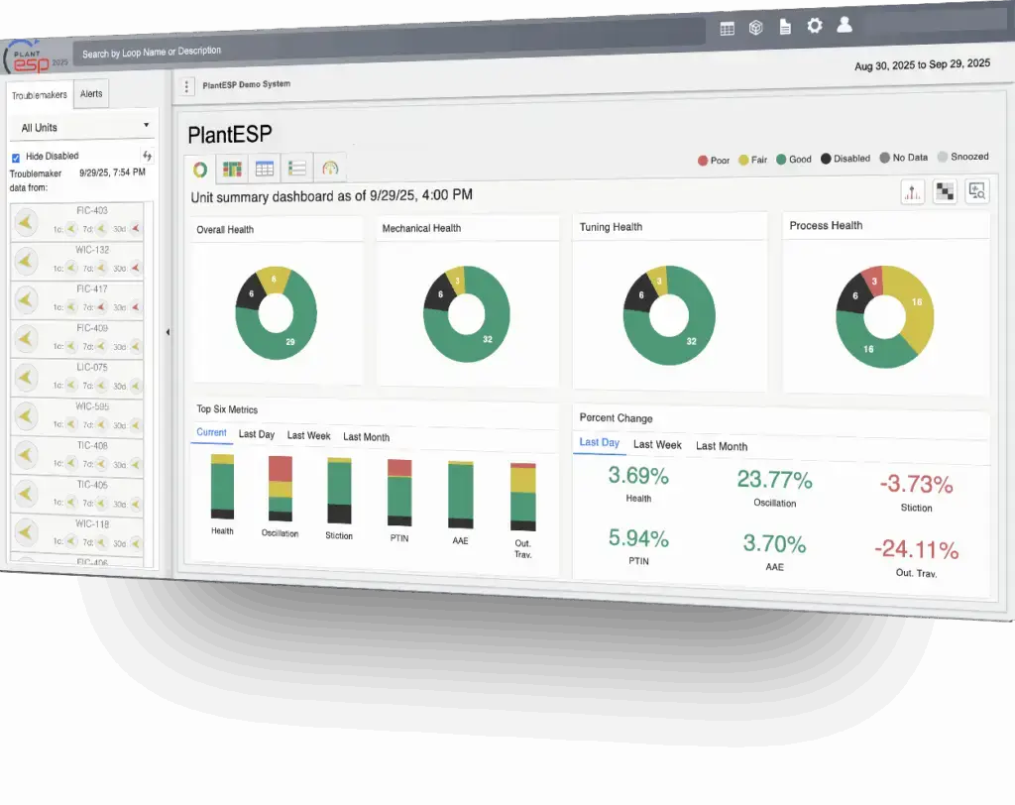This screenshot has height=805, width=1015.
Task: Click the Search by Loop Name field
Action: pos(387,50)
